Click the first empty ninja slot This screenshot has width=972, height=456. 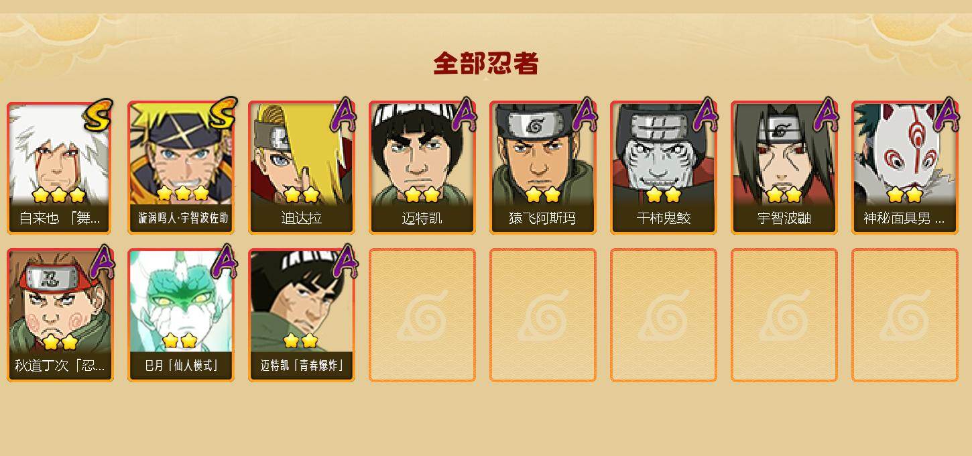pyautogui.click(x=422, y=315)
